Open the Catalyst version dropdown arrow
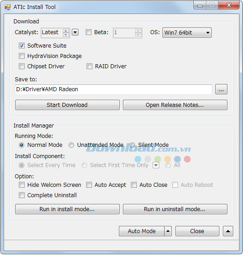The width and height of the screenshot is (244, 256). click(75, 32)
